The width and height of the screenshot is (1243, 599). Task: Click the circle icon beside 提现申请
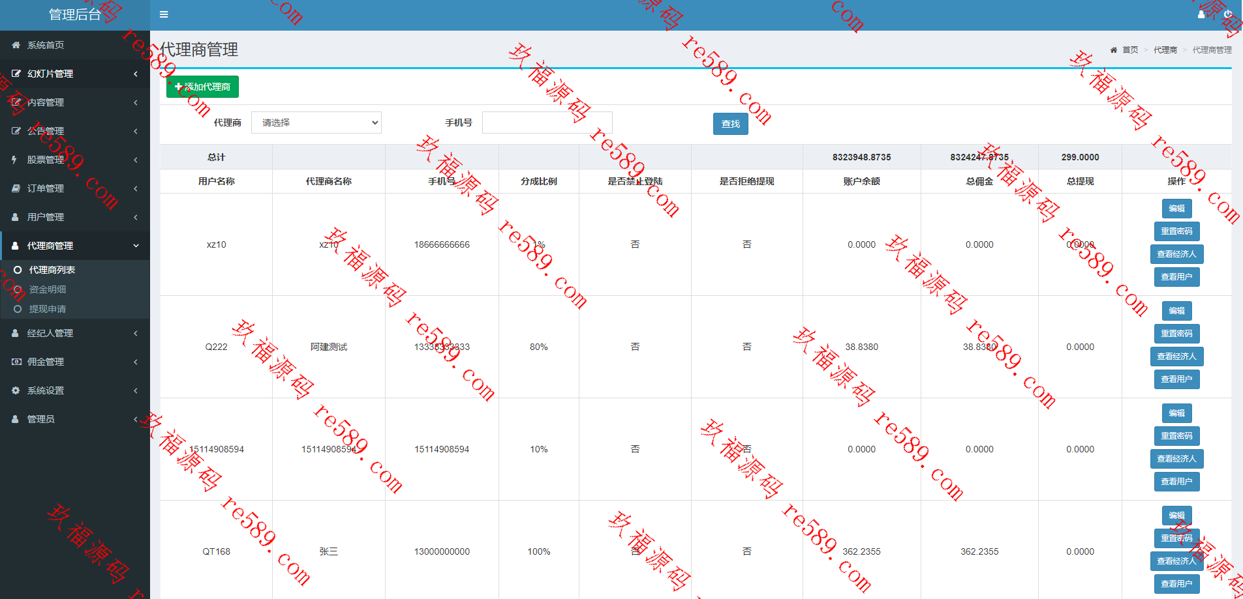tap(18, 309)
